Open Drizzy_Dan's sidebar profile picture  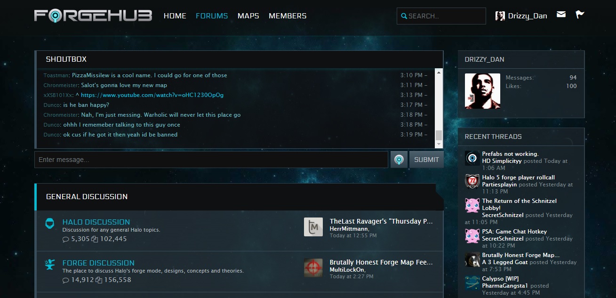[482, 91]
